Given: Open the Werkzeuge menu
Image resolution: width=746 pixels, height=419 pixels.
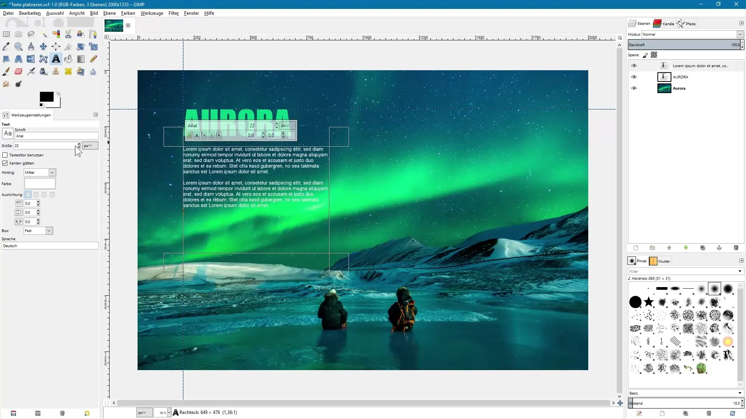Looking at the screenshot, I should (x=152, y=13).
